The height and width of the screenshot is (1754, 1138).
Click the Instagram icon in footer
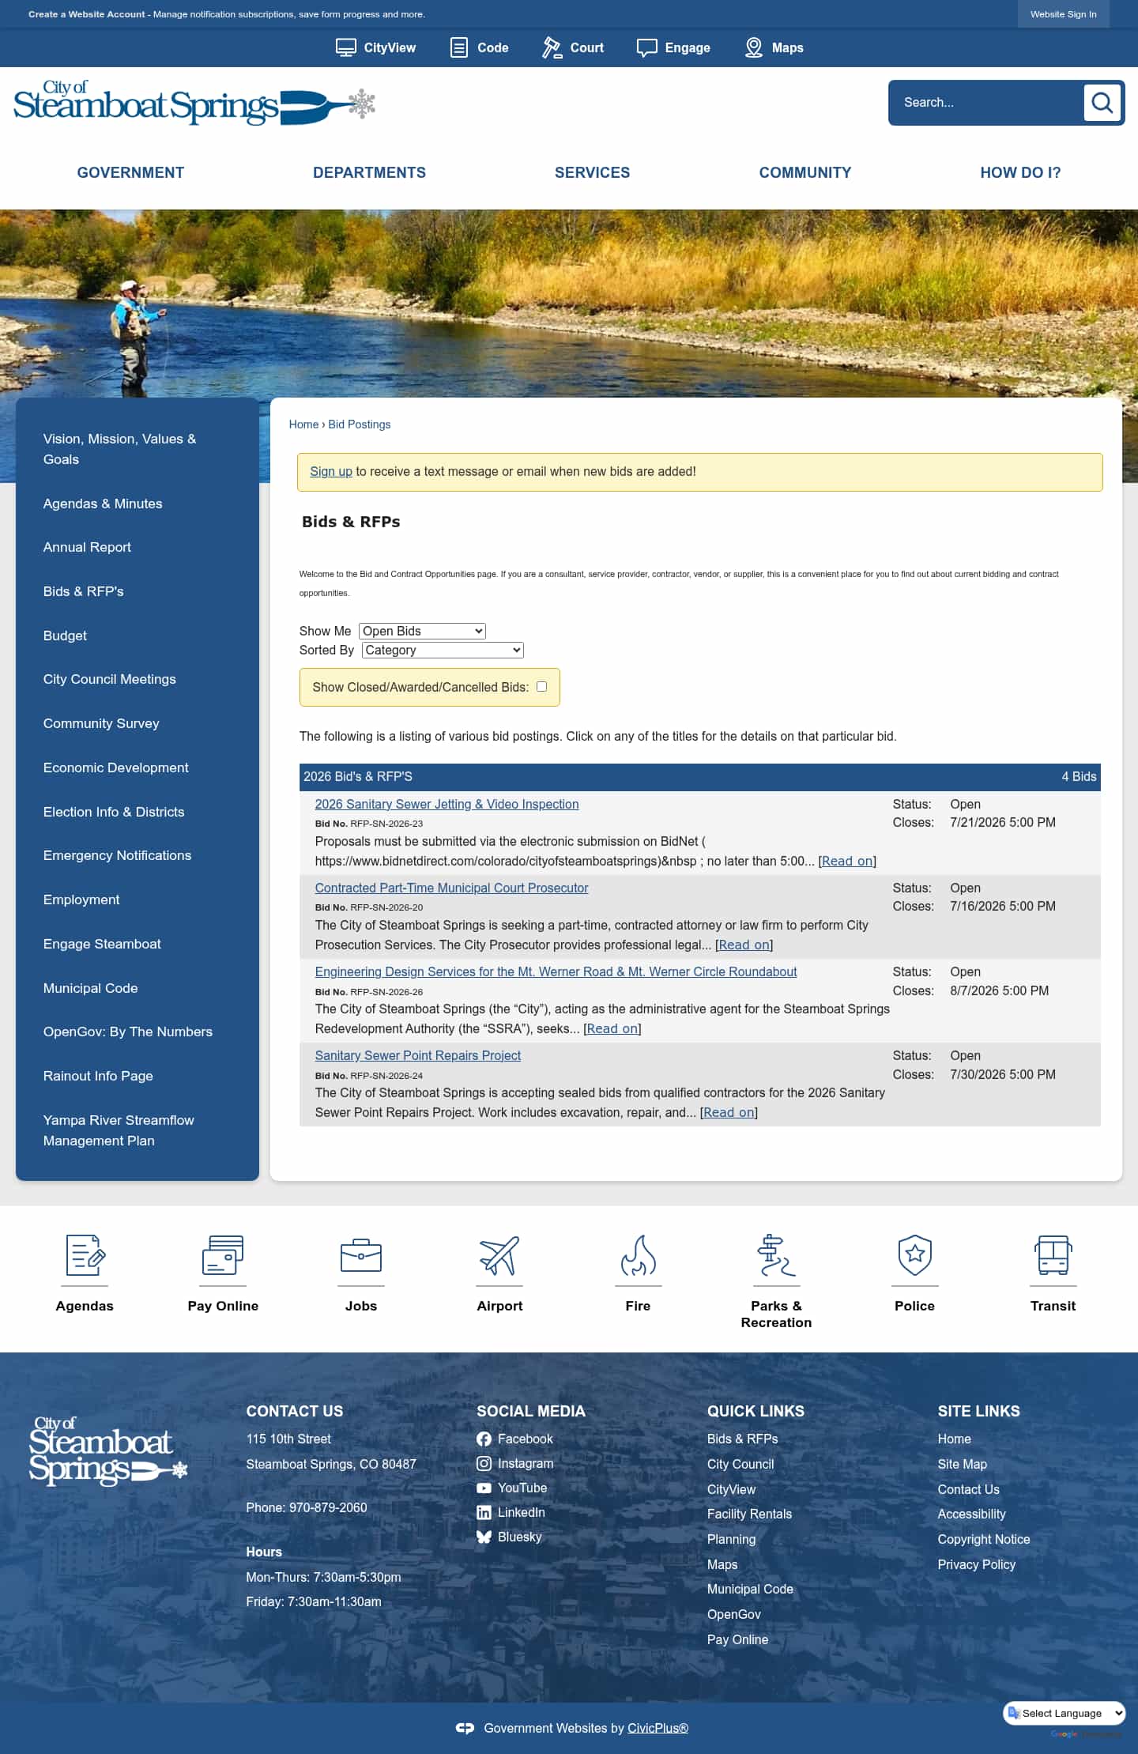tap(484, 1464)
